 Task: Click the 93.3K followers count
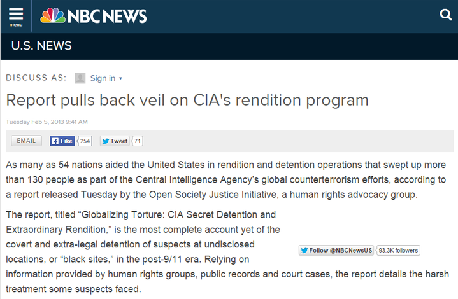[398, 250]
